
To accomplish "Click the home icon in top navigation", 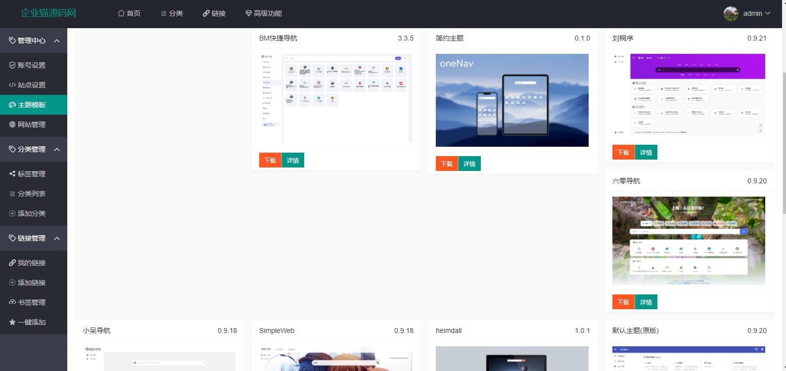I will point(121,13).
